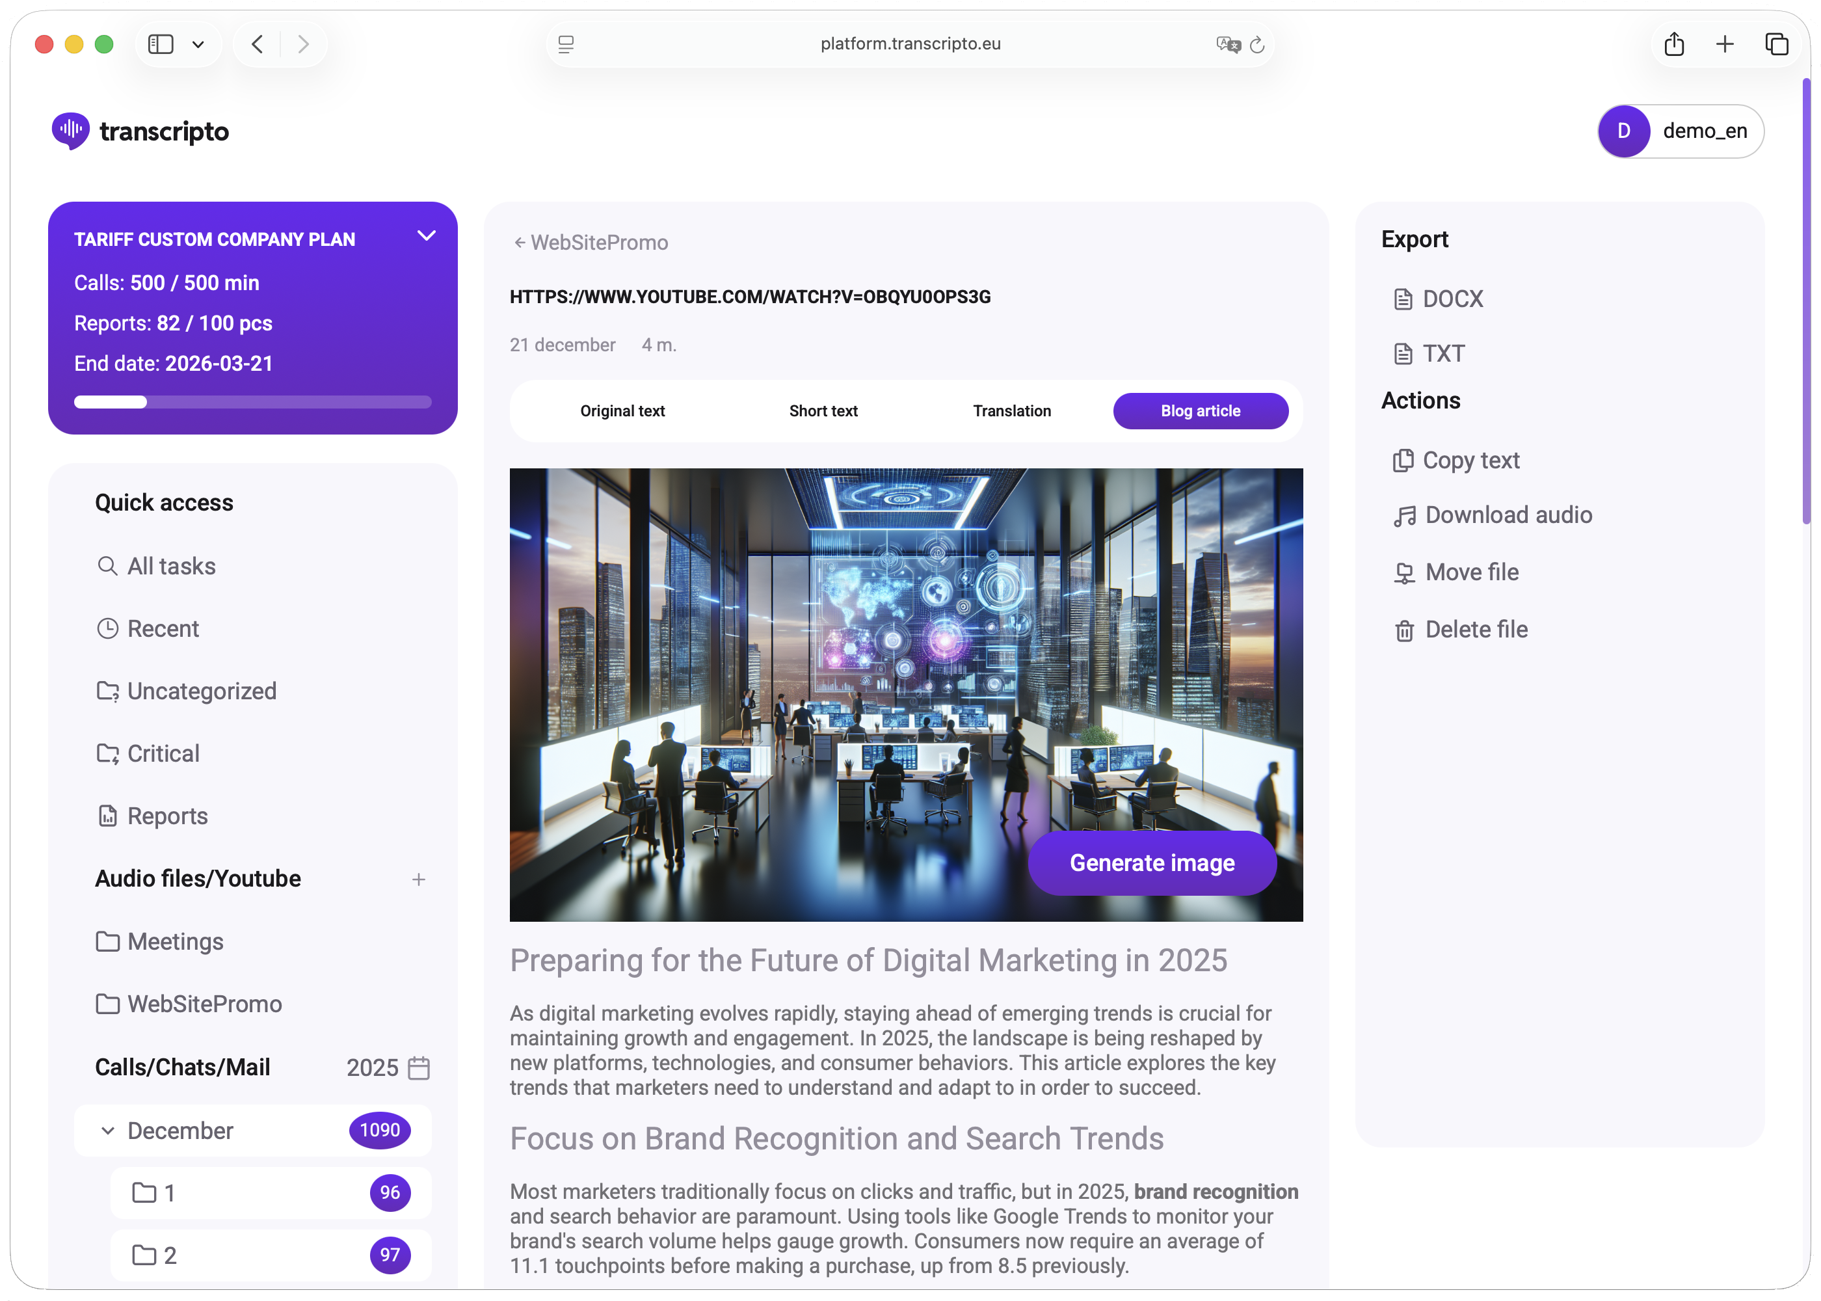Screen dimensions: 1821x1301
Task: Collapse the tariff plan card chevron
Action: coord(427,235)
